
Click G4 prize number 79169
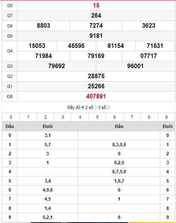tap(96, 56)
